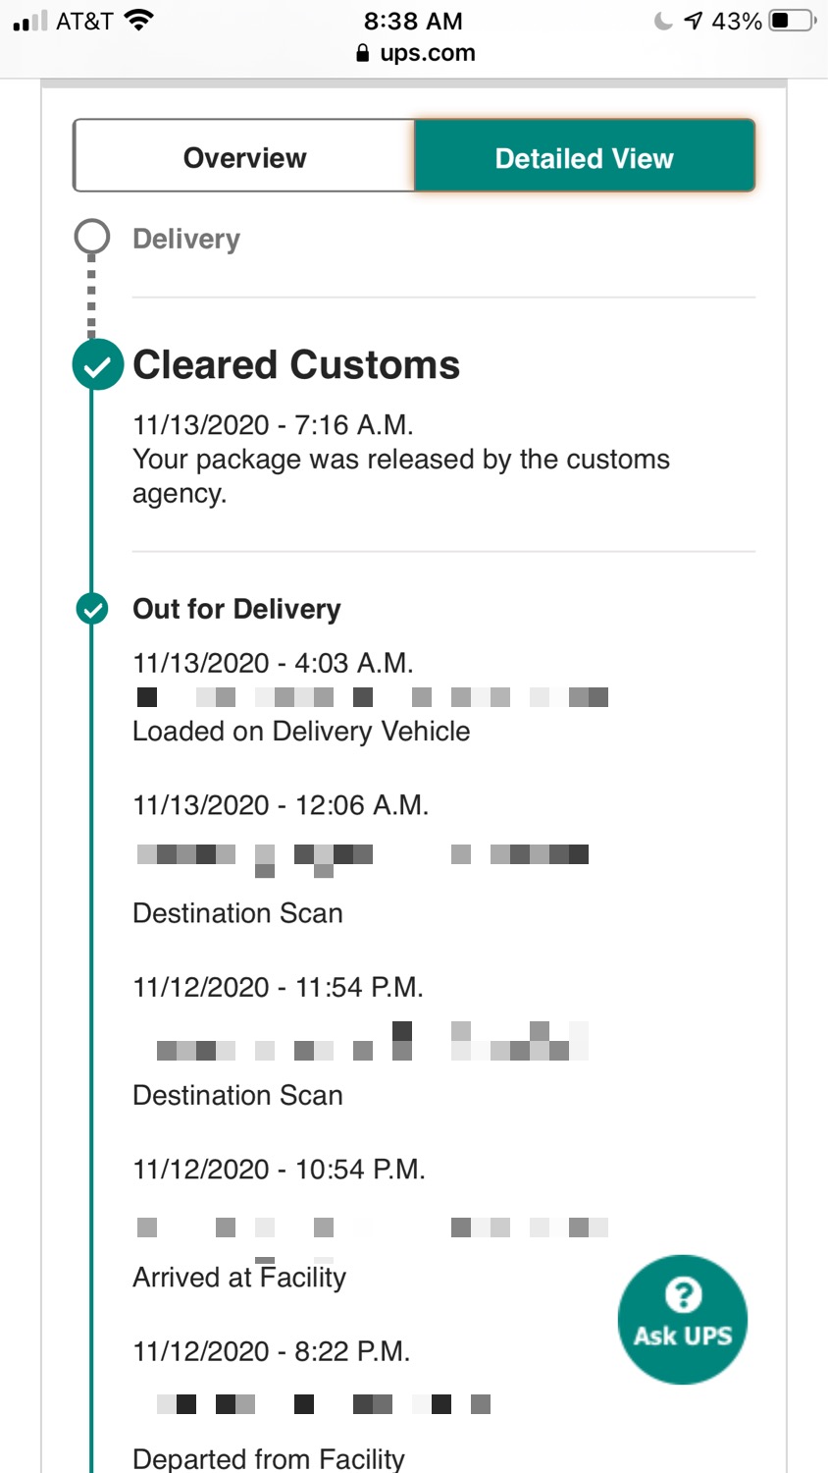Select the Out for Delivery status heading
This screenshot has width=828, height=1473.
click(x=236, y=609)
